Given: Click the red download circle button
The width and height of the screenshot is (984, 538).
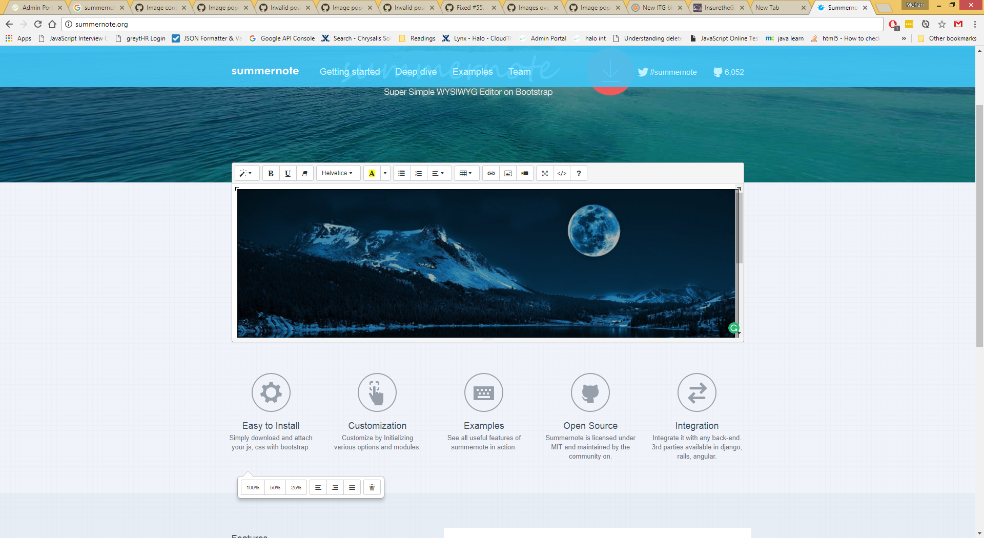Looking at the screenshot, I should [x=610, y=72].
